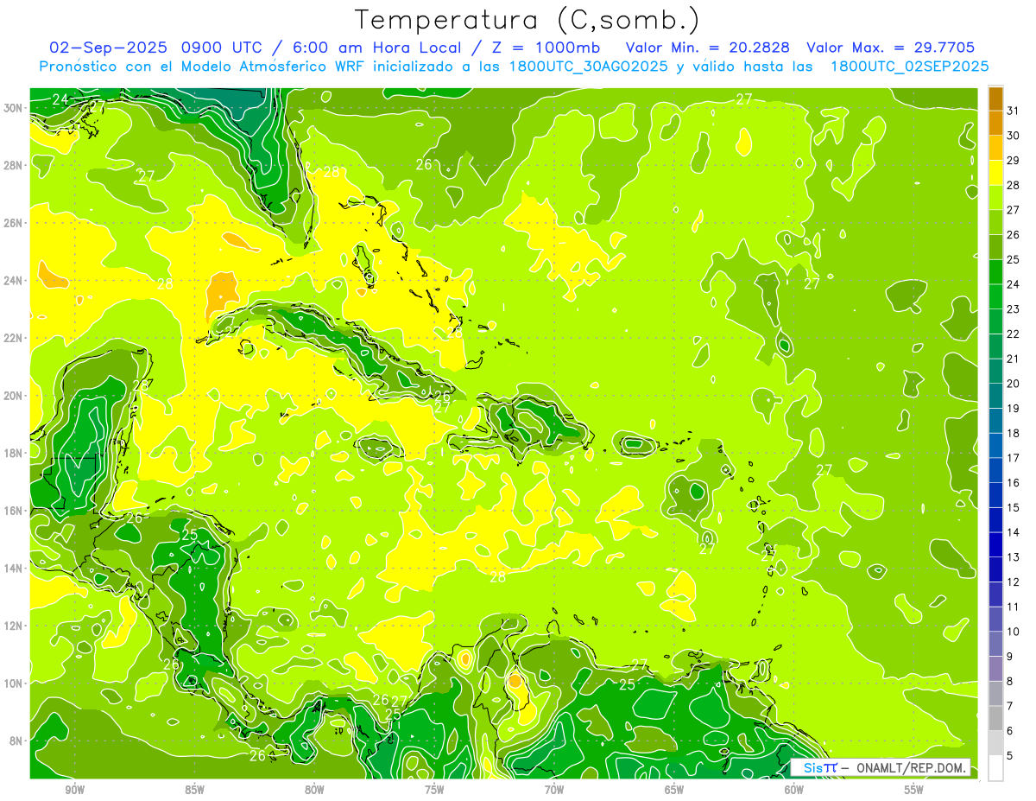Click the '18N' latitude axis label
This screenshot has width=1036, height=801.
click(x=14, y=453)
